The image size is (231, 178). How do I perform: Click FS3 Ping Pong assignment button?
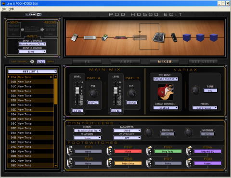point(168,151)
